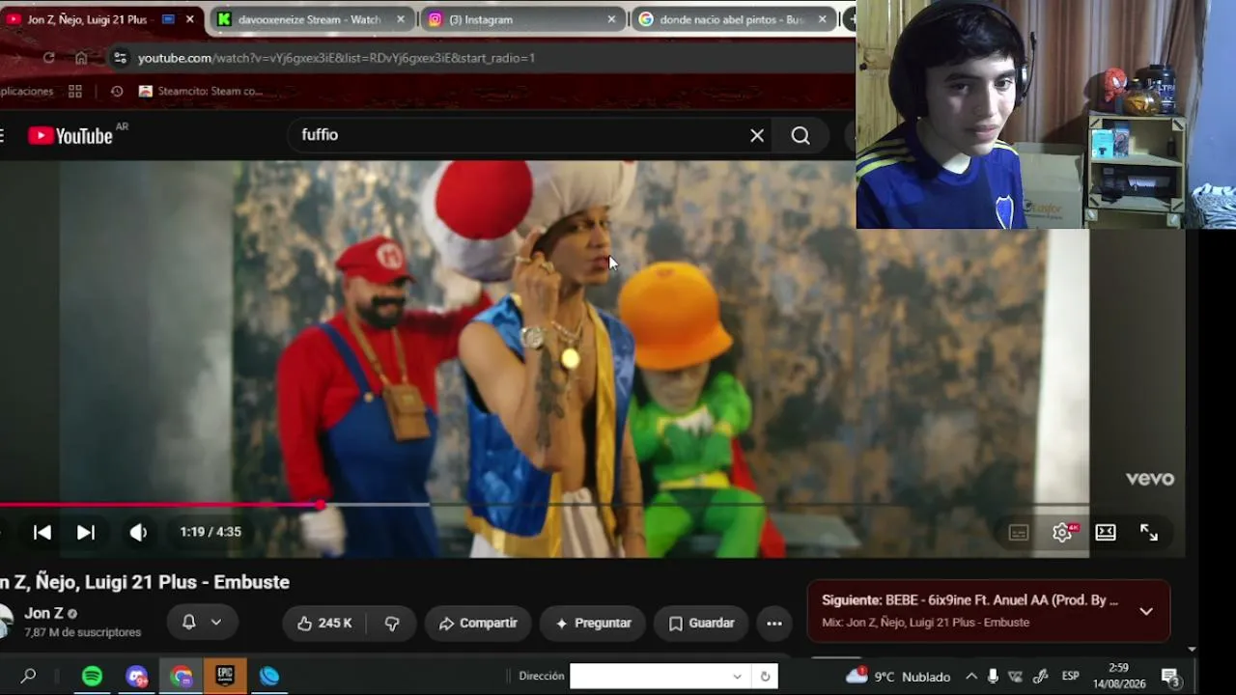Image resolution: width=1236 pixels, height=695 pixels.
Task: Open the blue app next to Epic Games in the taskbar
Action: (x=269, y=676)
